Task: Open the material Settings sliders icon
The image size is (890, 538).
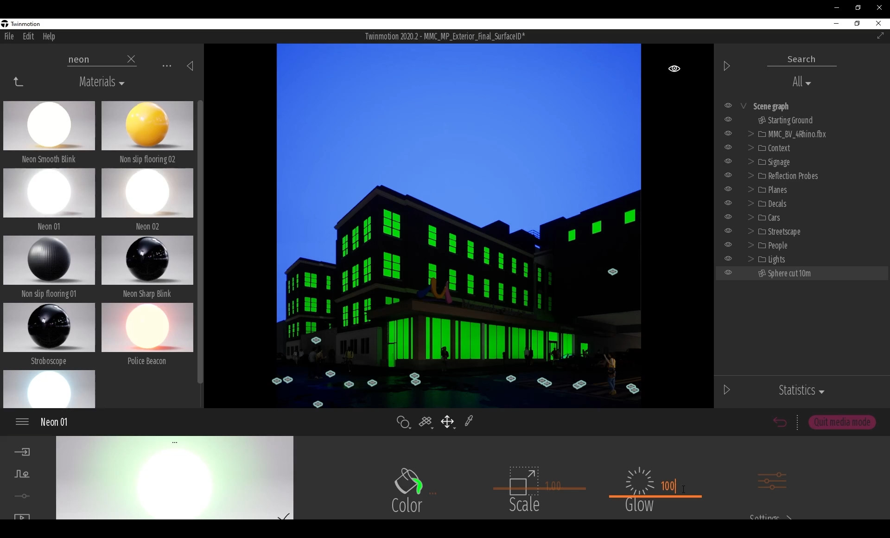Action: pos(772,481)
